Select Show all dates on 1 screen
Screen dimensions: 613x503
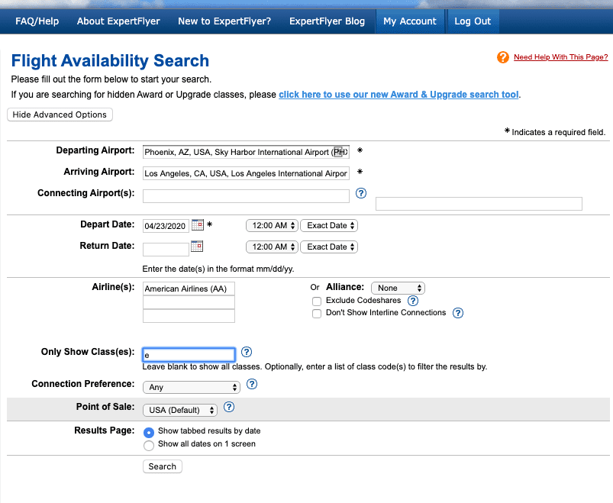(x=149, y=446)
